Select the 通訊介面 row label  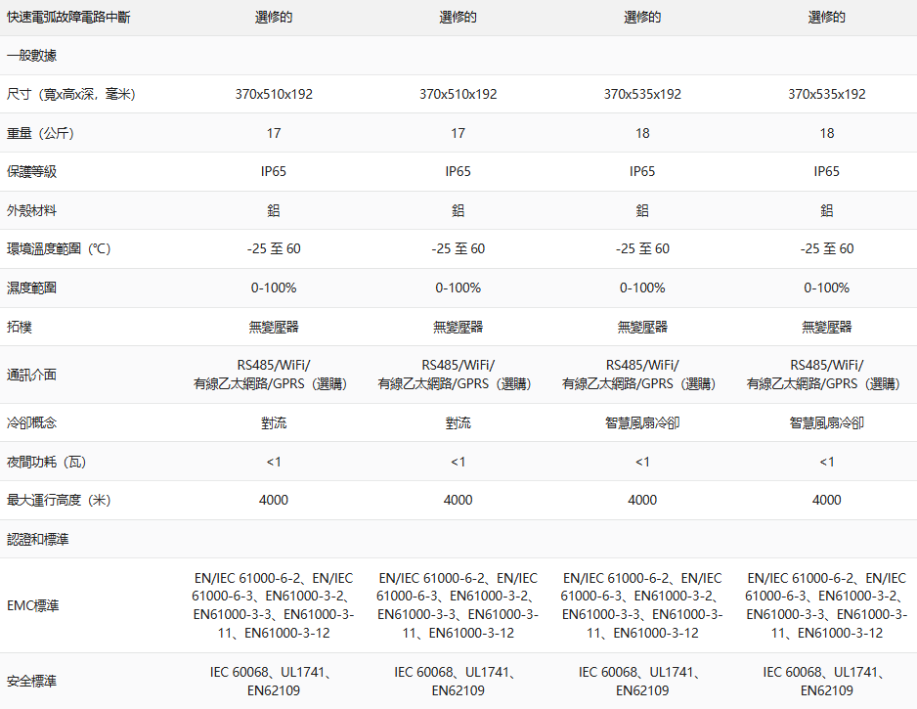pyautogui.click(x=31, y=375)
